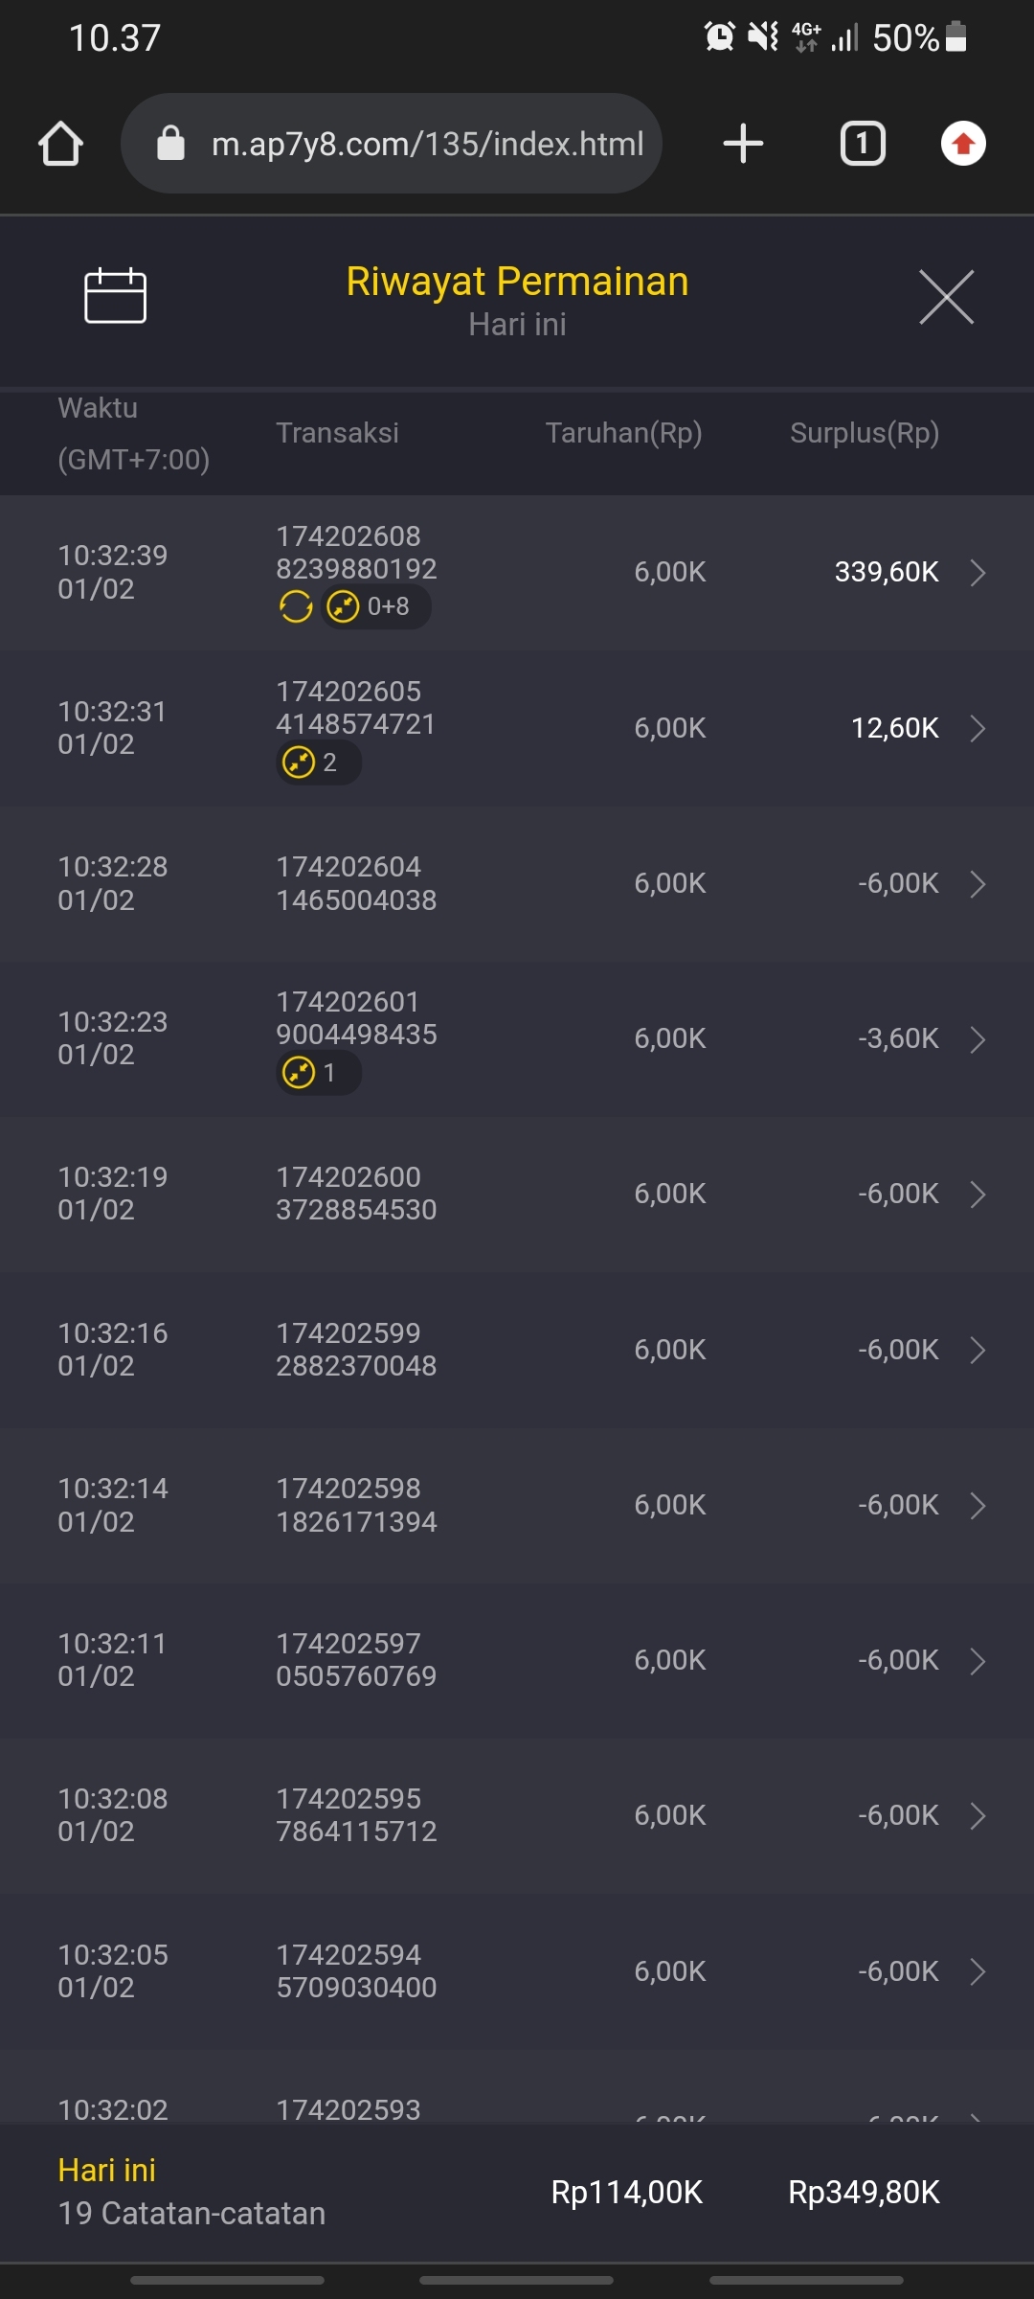This screenshot has height=2299, width=1034.
Task: Tap the lock icon in address bar
Action: [170, 144]
